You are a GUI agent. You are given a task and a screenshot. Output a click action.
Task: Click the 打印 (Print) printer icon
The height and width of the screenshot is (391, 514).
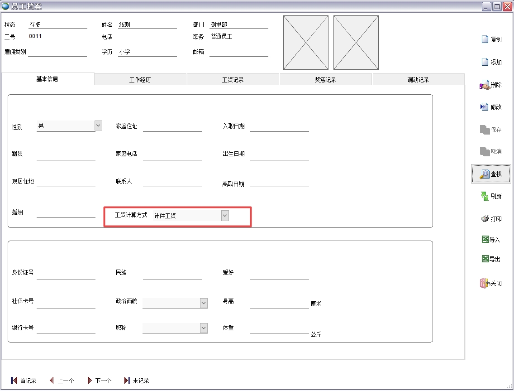pos(485,219)
